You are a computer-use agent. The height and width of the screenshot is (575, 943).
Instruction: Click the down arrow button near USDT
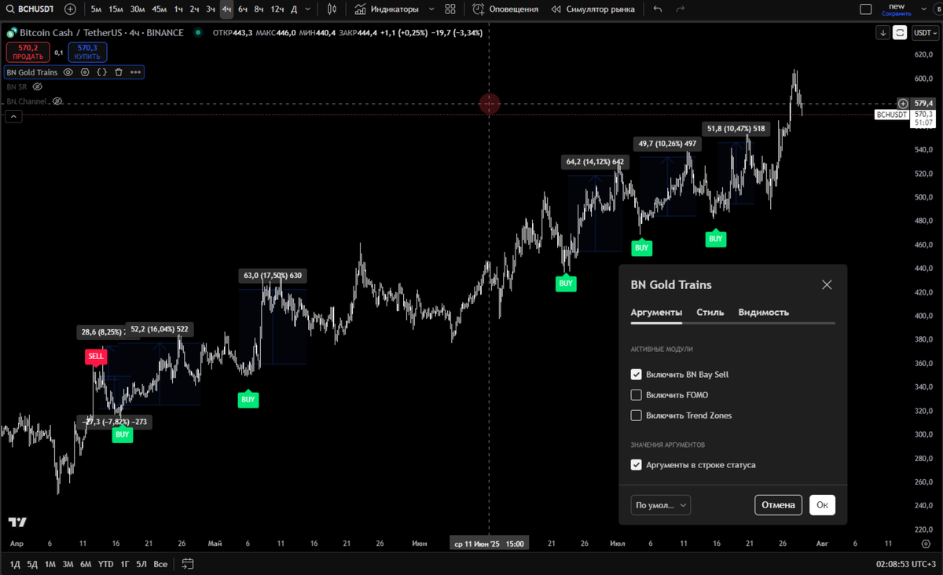883,33
